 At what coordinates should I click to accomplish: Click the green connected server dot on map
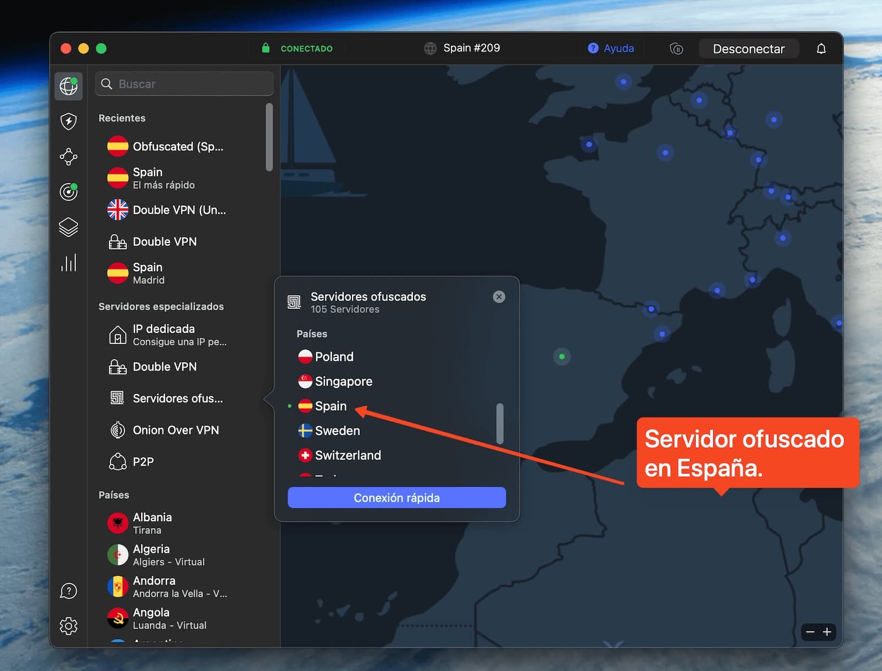coord(561,357)
